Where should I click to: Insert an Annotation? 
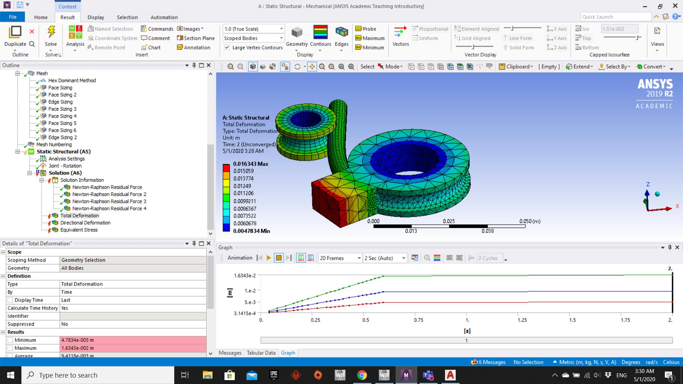click(x=194, y=47)
